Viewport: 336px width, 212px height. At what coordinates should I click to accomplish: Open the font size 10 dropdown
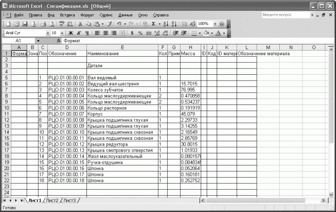pos(62,33)
